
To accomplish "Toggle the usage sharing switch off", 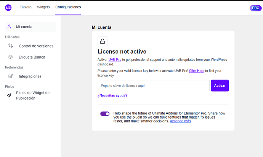I will pos(105,114).
